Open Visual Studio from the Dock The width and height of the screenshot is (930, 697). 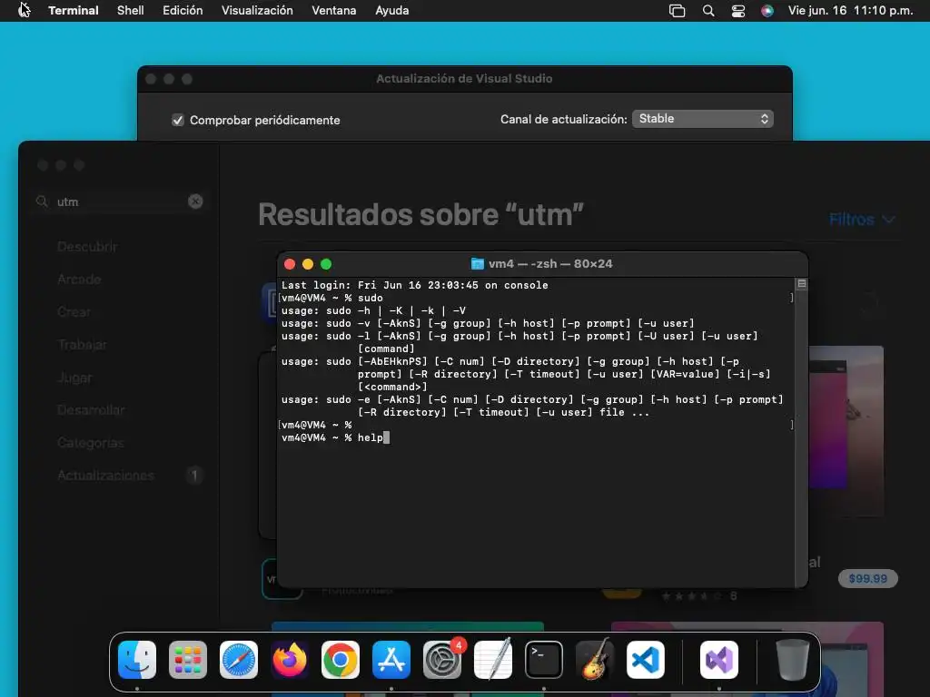(x=719, y=660)
